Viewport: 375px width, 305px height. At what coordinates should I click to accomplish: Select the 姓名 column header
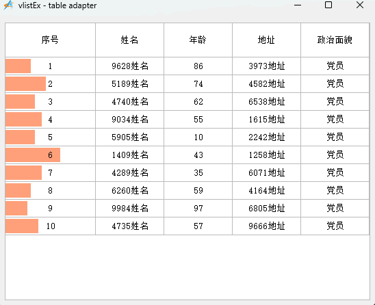click(x=129, y=40)
